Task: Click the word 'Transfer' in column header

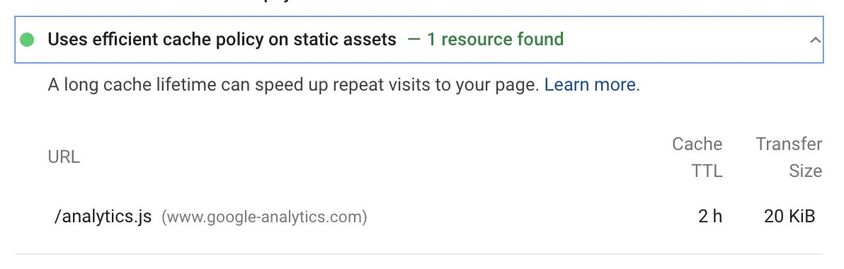Action: coord(789,144)
